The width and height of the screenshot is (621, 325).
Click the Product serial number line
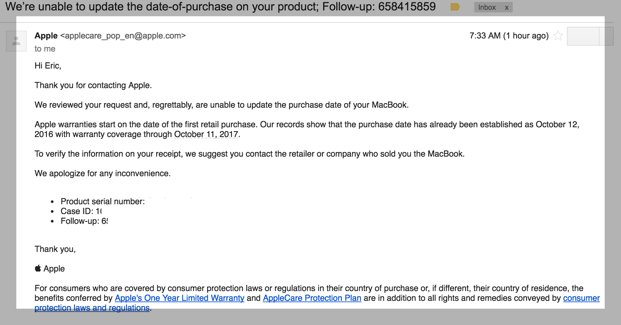tap(103, 201)
